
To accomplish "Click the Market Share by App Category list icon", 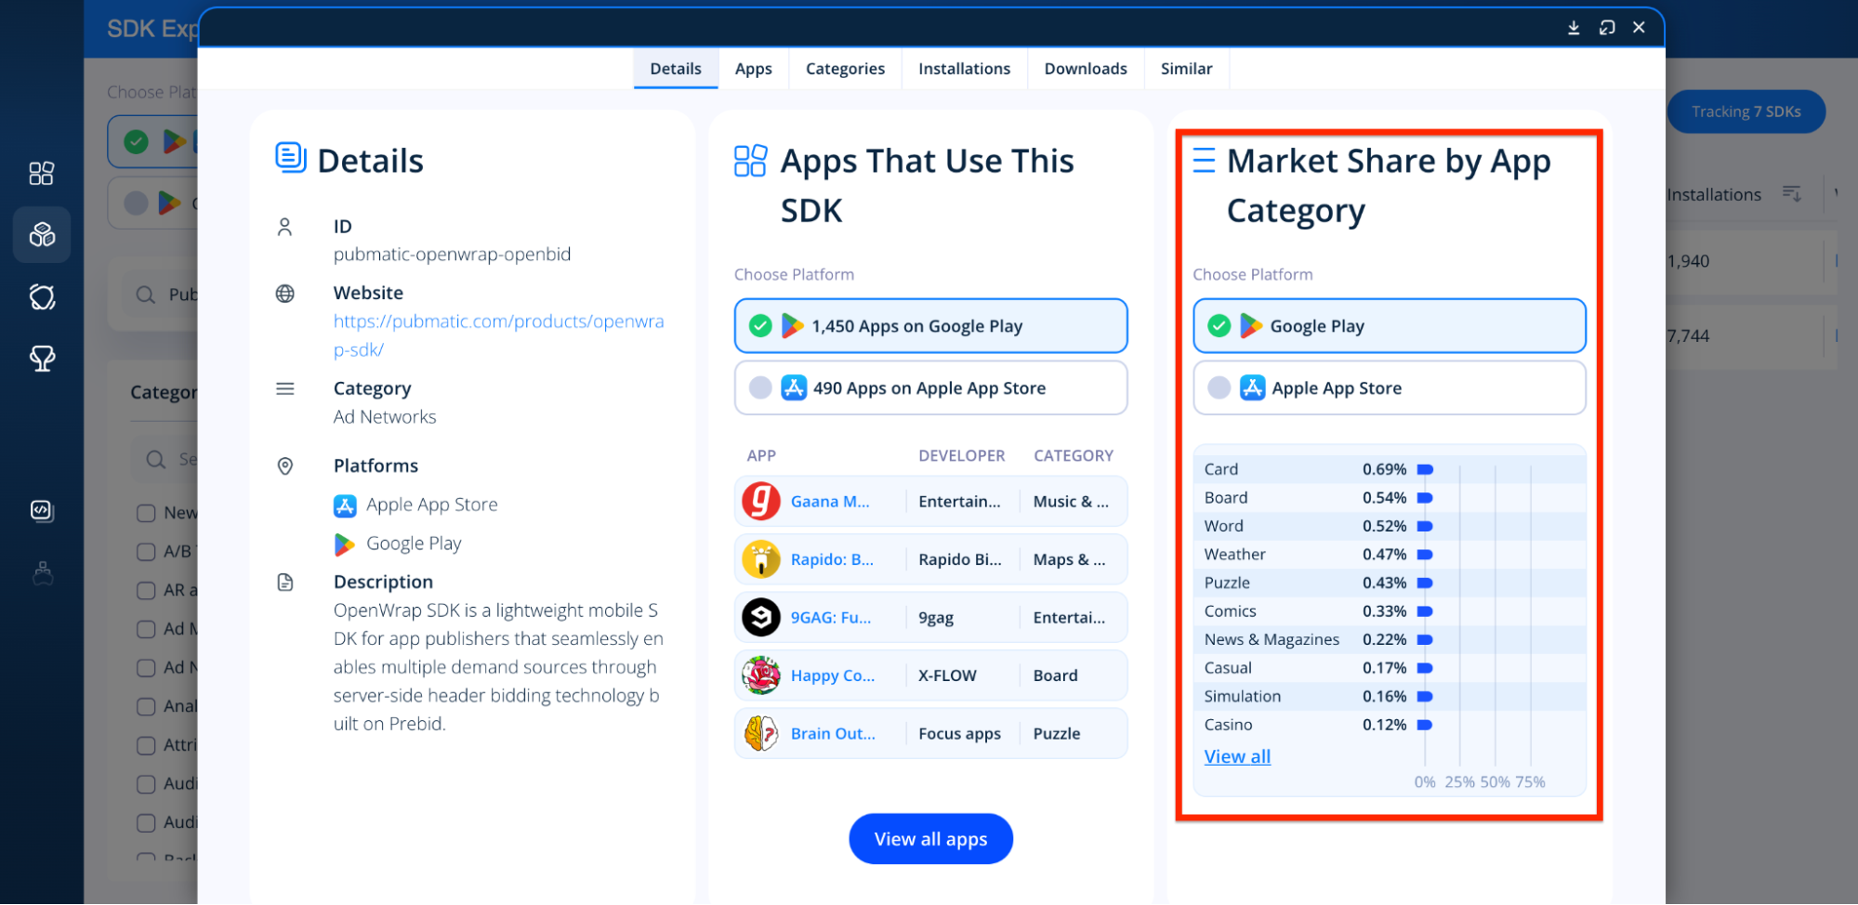I will 1204,161.
